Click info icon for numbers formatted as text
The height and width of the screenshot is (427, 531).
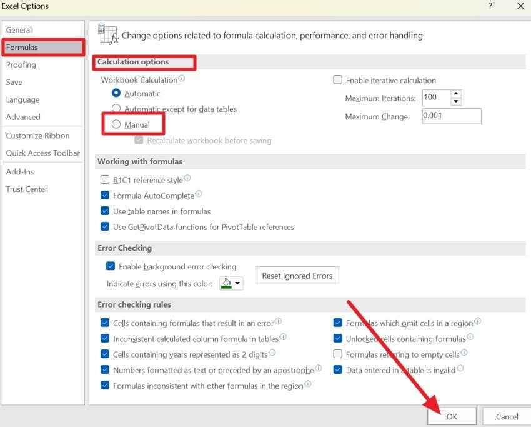pyautogui.click(x=319, y=368)
